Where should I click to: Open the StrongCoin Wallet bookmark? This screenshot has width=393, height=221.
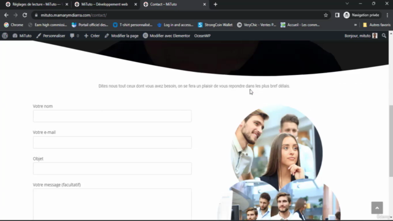point(215,25)
